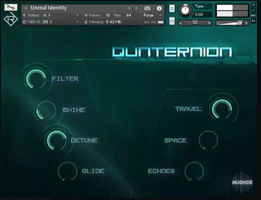Screen dimensions: 261x200
Task: Click the pan center icon
Action: (195, 23)
